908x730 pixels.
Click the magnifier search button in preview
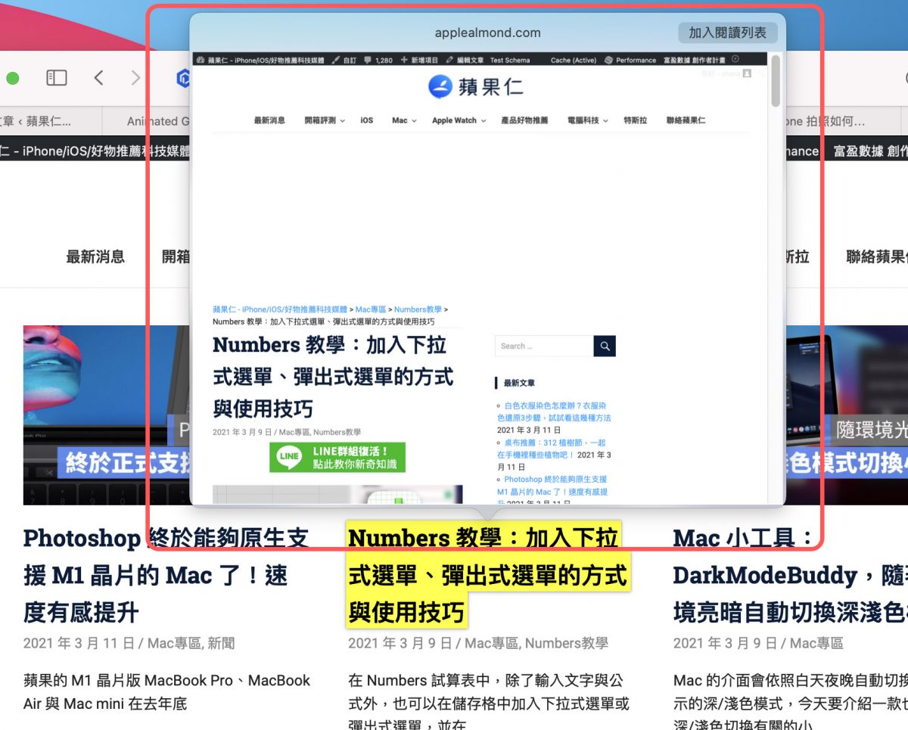(605, 346)
